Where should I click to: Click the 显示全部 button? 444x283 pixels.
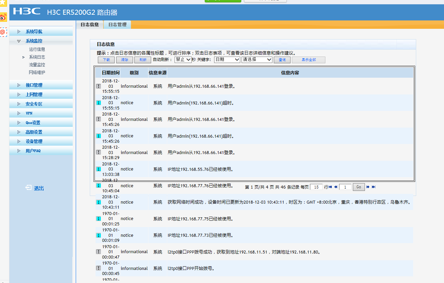point(309,60)
